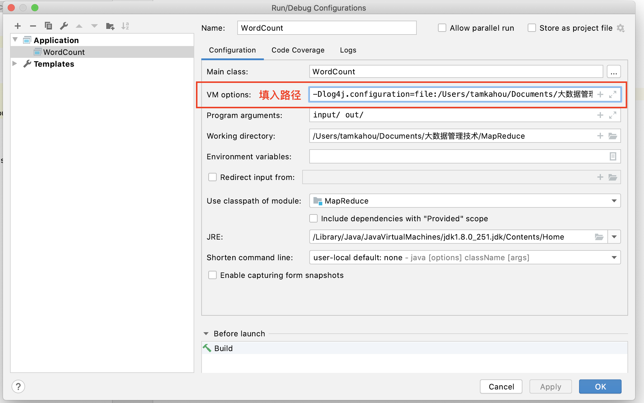Browse for working directory folder
The image size is (644, 403).
coord(613,136)
